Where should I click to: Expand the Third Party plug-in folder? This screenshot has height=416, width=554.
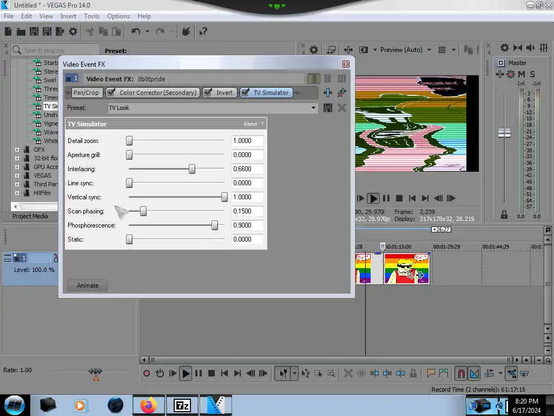tap(17, 184)
